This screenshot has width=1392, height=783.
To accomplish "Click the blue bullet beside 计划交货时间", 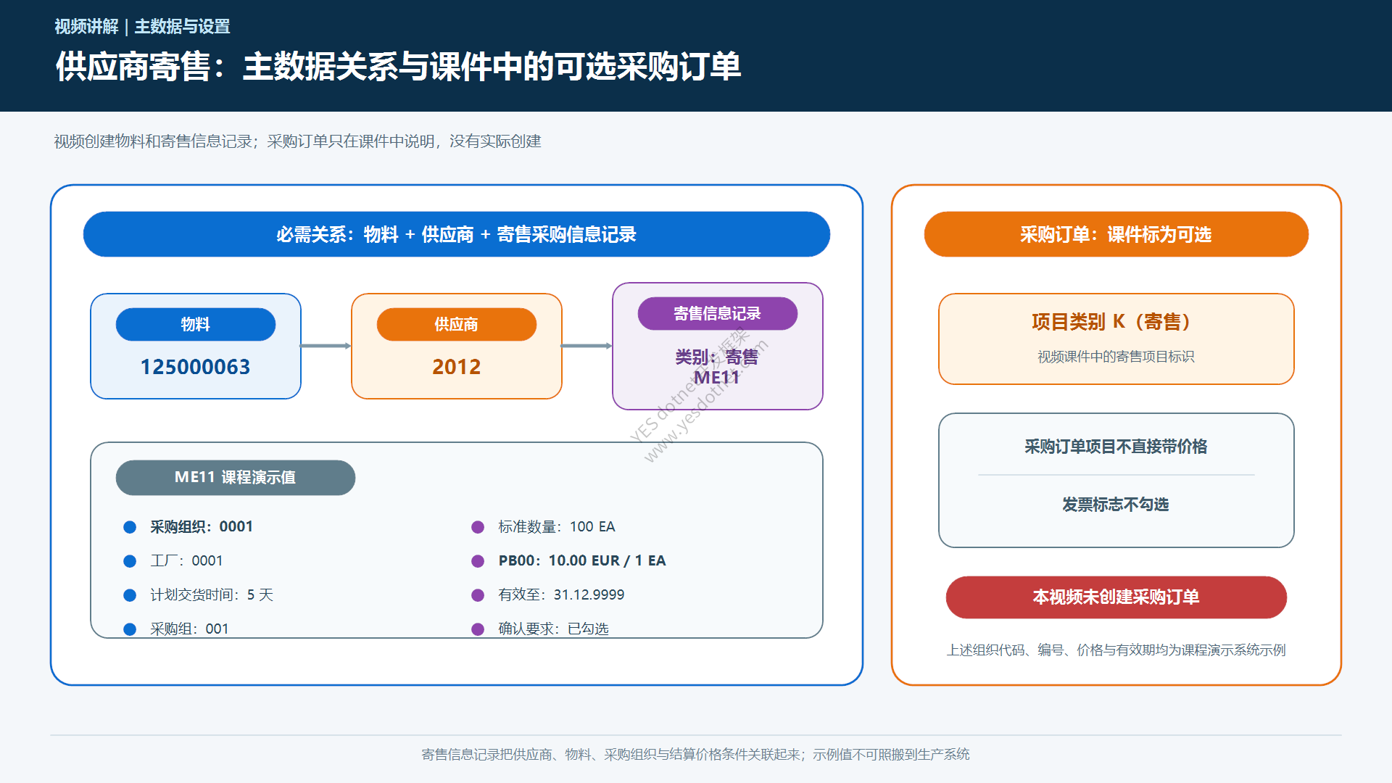I will [130, 595].
